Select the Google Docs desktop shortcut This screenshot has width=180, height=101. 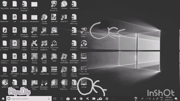click(x=44, y=31)
